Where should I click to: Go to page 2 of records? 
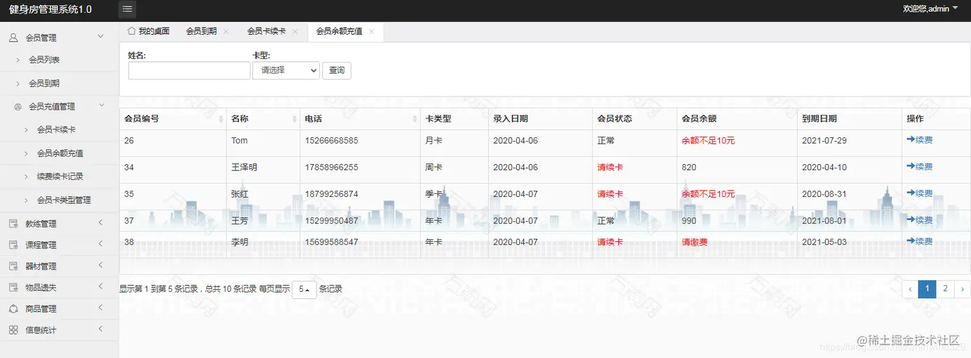click(x=945, y=289)
